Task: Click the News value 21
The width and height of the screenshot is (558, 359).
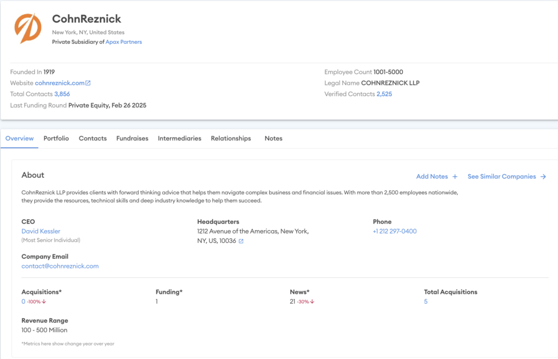Action: (293, 302)
